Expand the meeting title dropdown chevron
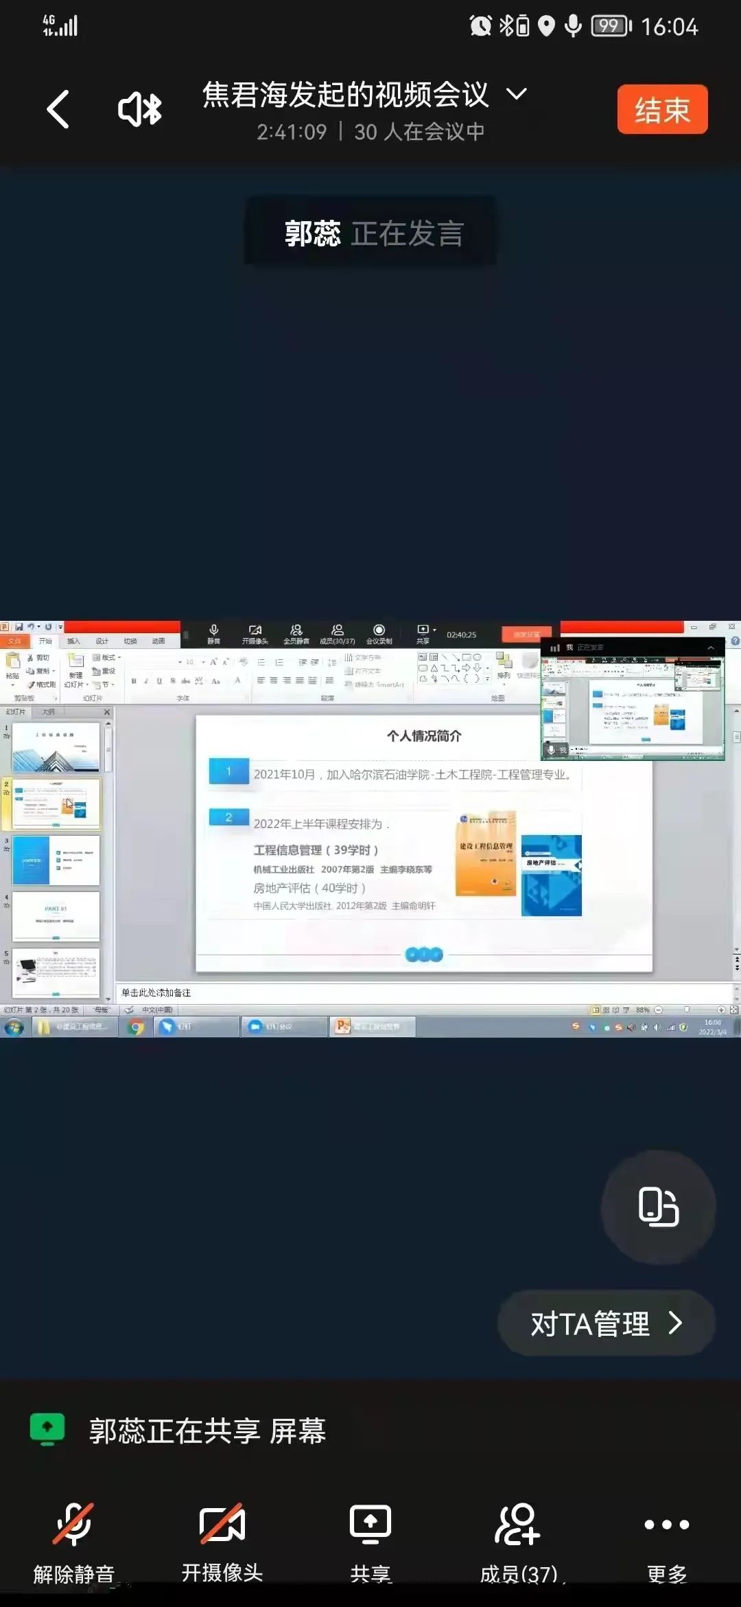The height and width of the screenshot is (1607, 741). click(x=517, y=94)
